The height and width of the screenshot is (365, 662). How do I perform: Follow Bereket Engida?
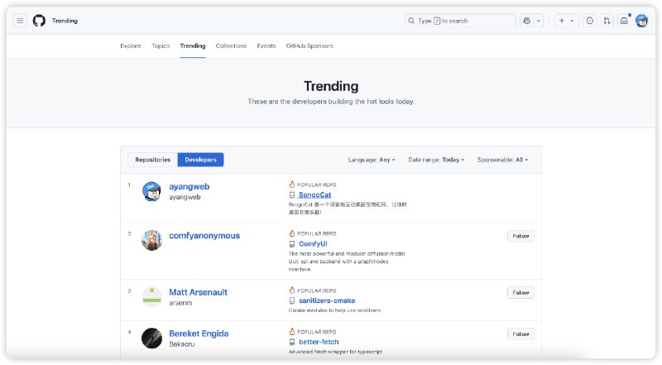pyautogui.click(x=520, y=334)
